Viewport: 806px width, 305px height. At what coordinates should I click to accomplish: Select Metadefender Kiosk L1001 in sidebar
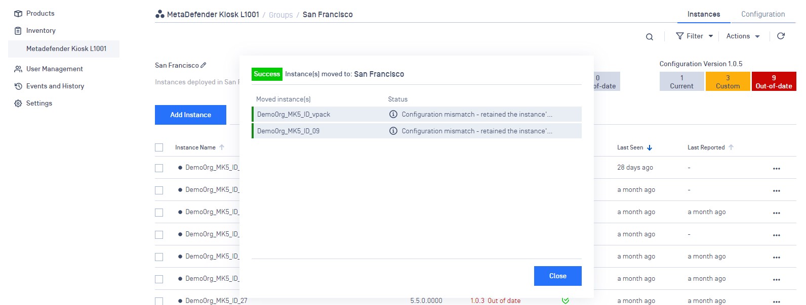64,49
